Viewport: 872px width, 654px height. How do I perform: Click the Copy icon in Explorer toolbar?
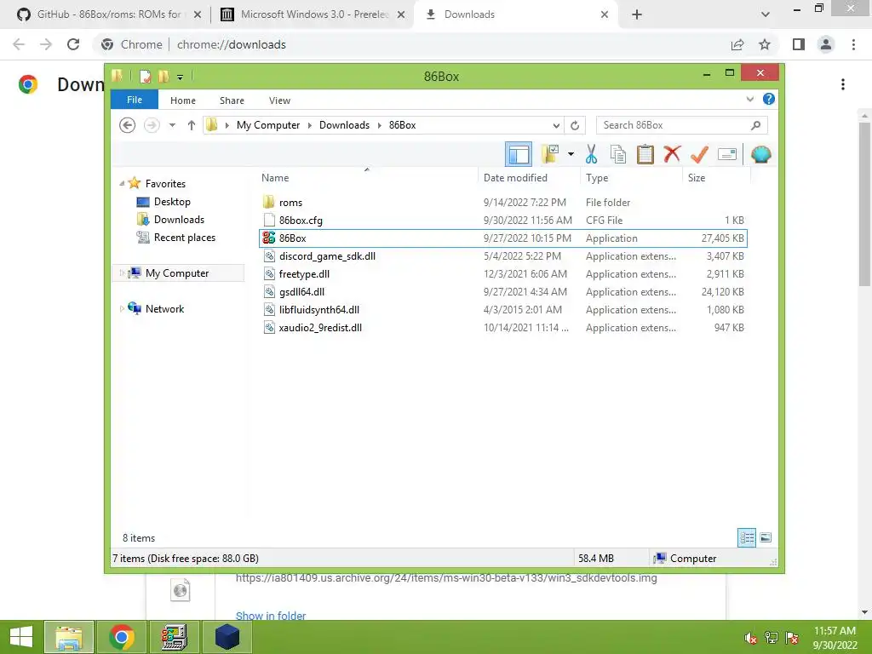click(x=618, y=154)
